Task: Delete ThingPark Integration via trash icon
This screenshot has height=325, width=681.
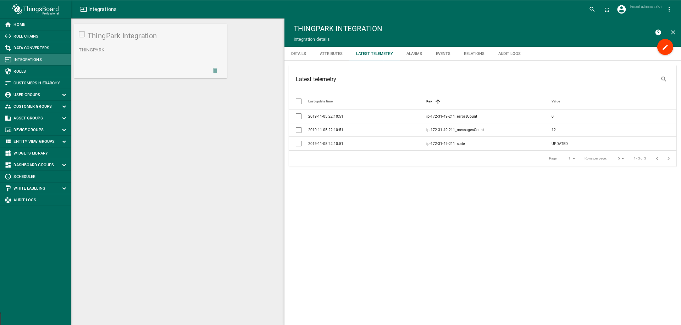Action: click(x=215, y=70)
